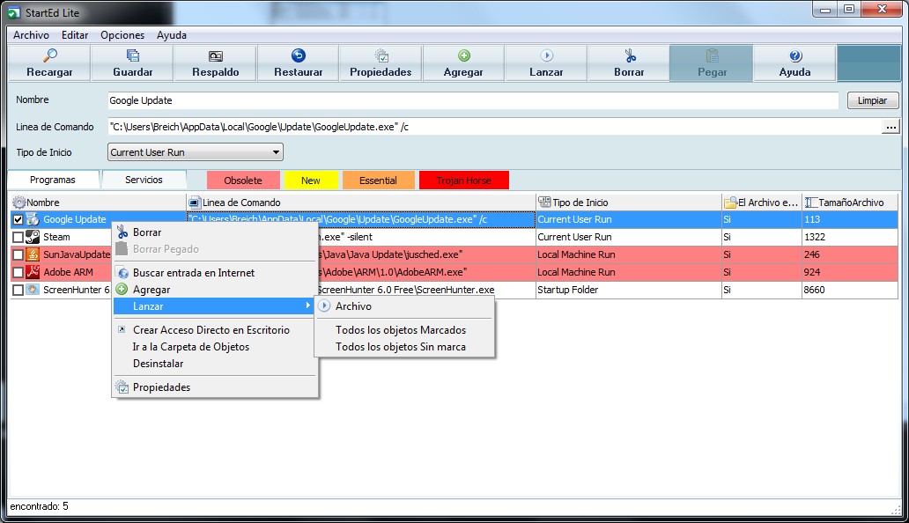Open the Tipo de Inicio dropdown
The image size is (909, 523).
pos(196,152)
